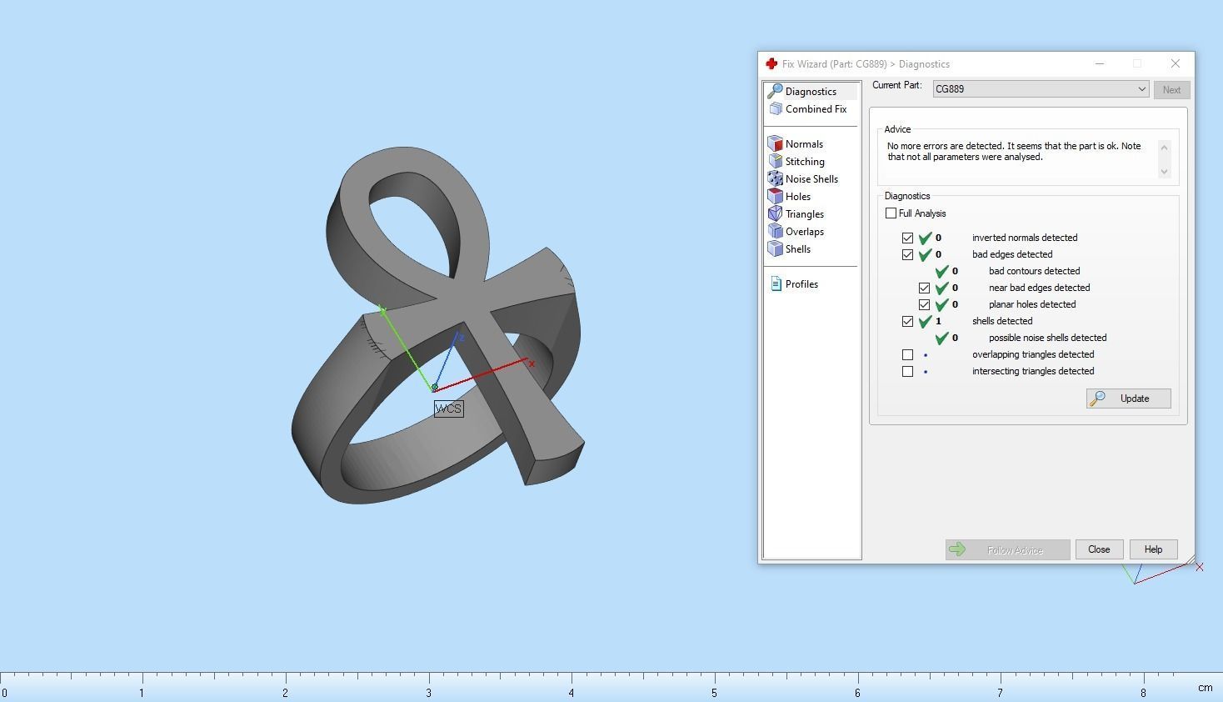Uncheck the near bad edges detected checkbox
1223x702 pixels.
pos(924,288)
